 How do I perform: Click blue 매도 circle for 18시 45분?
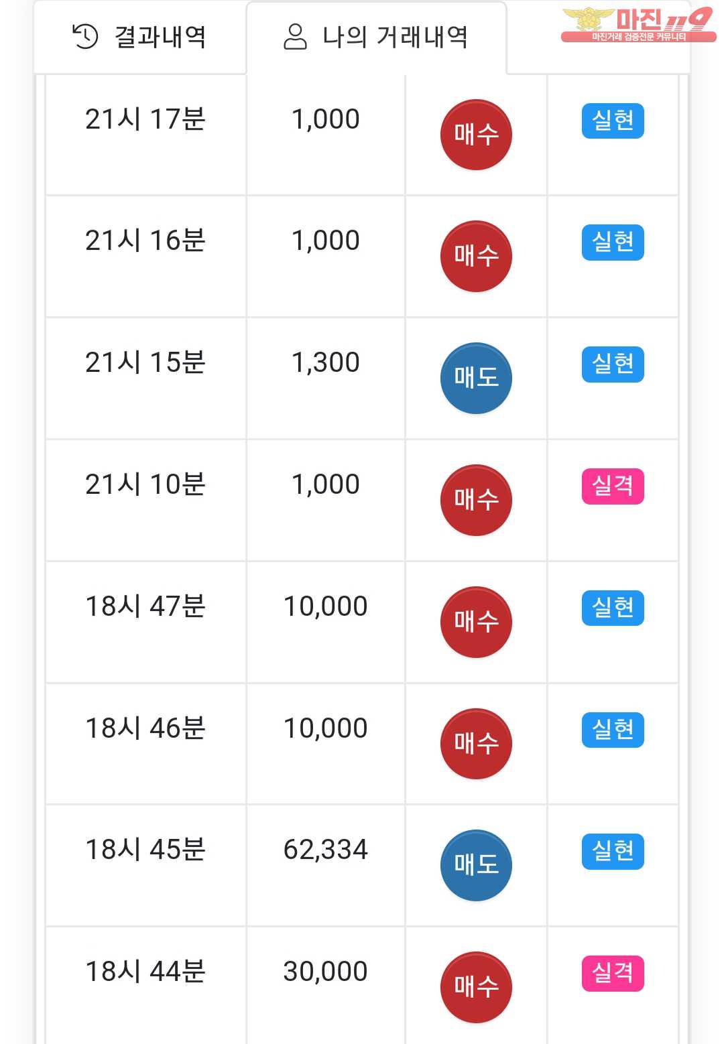click(476, 866)
